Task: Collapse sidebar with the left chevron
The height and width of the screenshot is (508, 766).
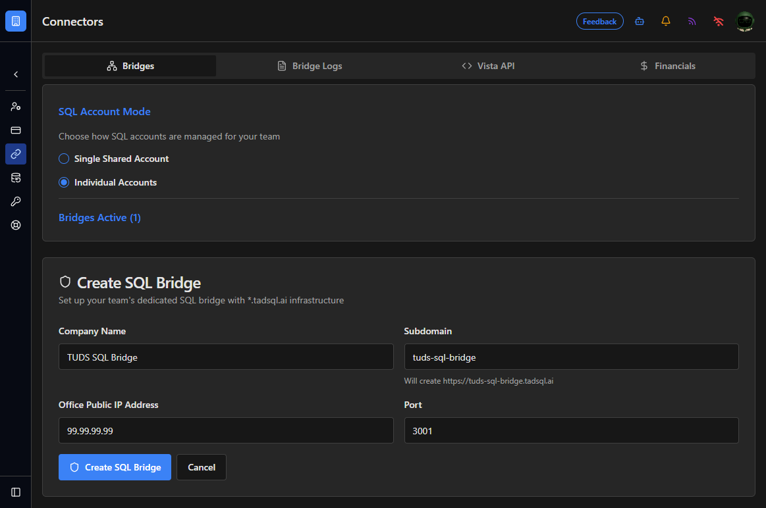Action: click(x=16, y=74)
